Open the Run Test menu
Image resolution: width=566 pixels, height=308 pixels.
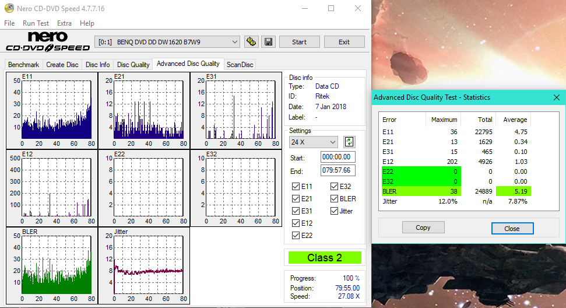[36, 23]
